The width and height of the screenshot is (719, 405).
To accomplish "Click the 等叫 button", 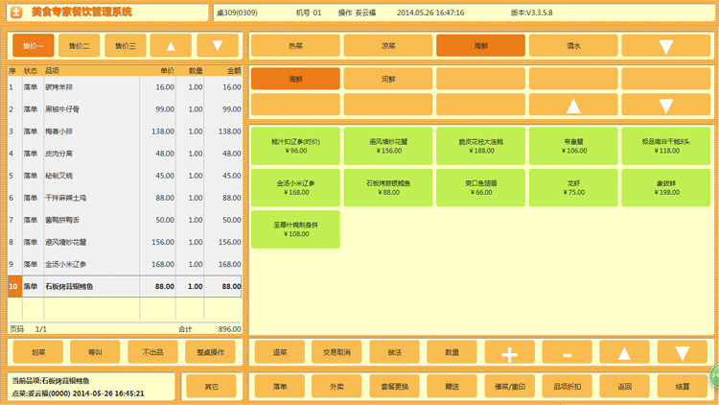I will (x=95, y=352).
